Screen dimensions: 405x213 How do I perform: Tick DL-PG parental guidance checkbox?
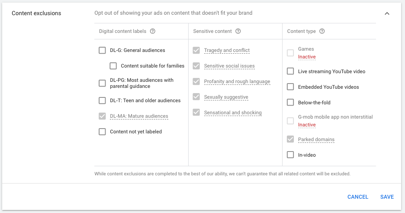(102, 83)
